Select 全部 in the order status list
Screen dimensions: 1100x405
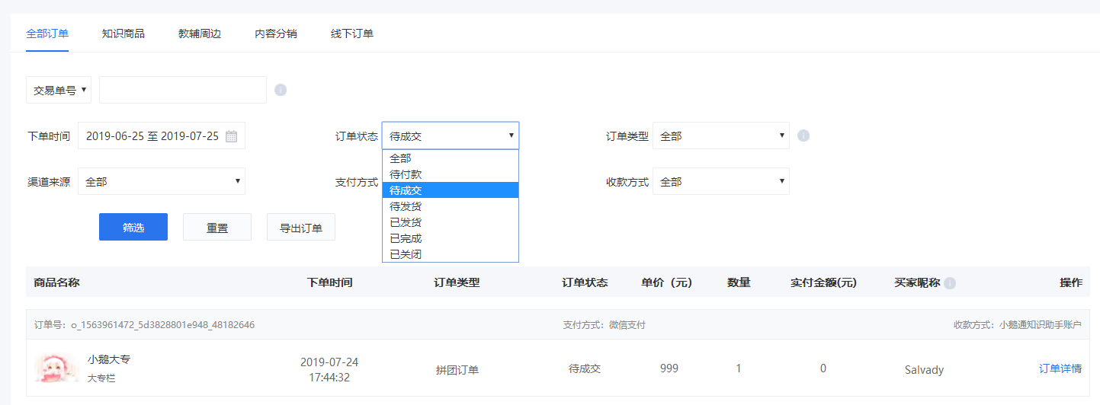pyautogui.click(x=451, y=158)
